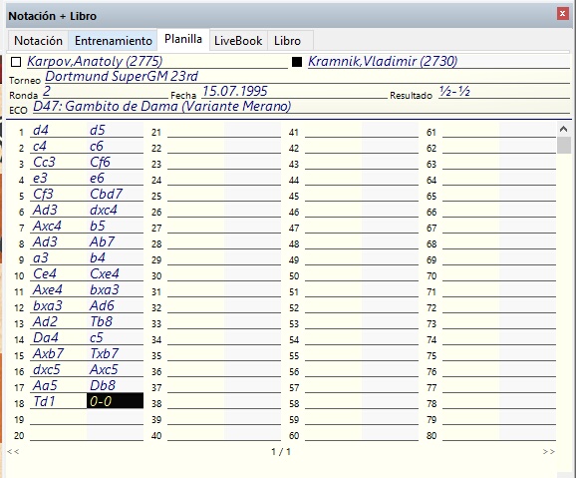Screen dimensions: 576x478
Task: Select white's move 16 dxc5
Action: [47, 370]
